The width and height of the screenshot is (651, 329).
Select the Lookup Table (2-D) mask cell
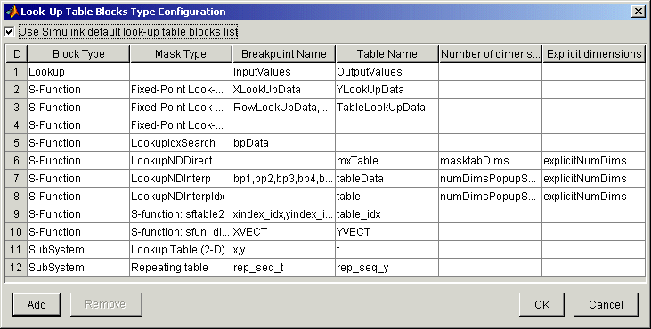(x=181, y=250)
